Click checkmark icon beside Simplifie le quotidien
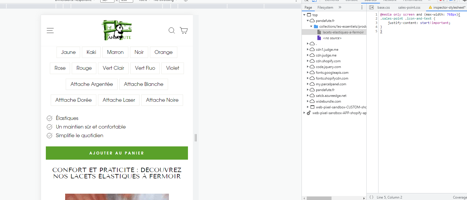Image resolution: width=467 pixels, height=200 pixels. click(50, 135)
